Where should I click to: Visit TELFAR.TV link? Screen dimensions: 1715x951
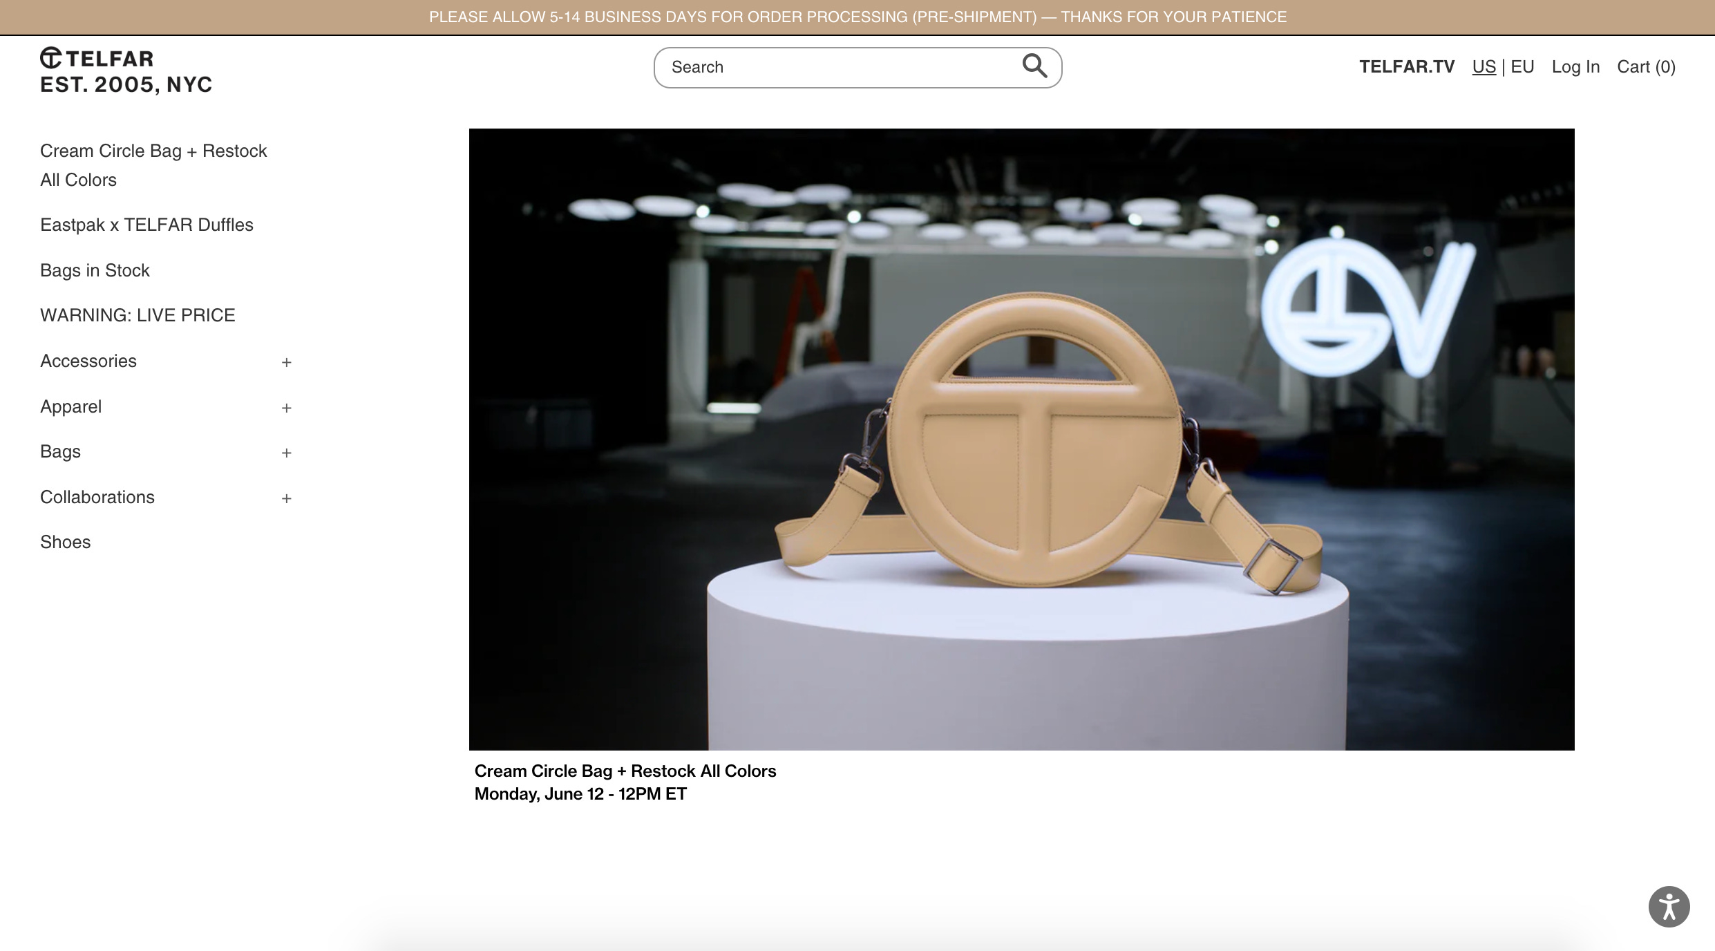(x=1407, y=66)
